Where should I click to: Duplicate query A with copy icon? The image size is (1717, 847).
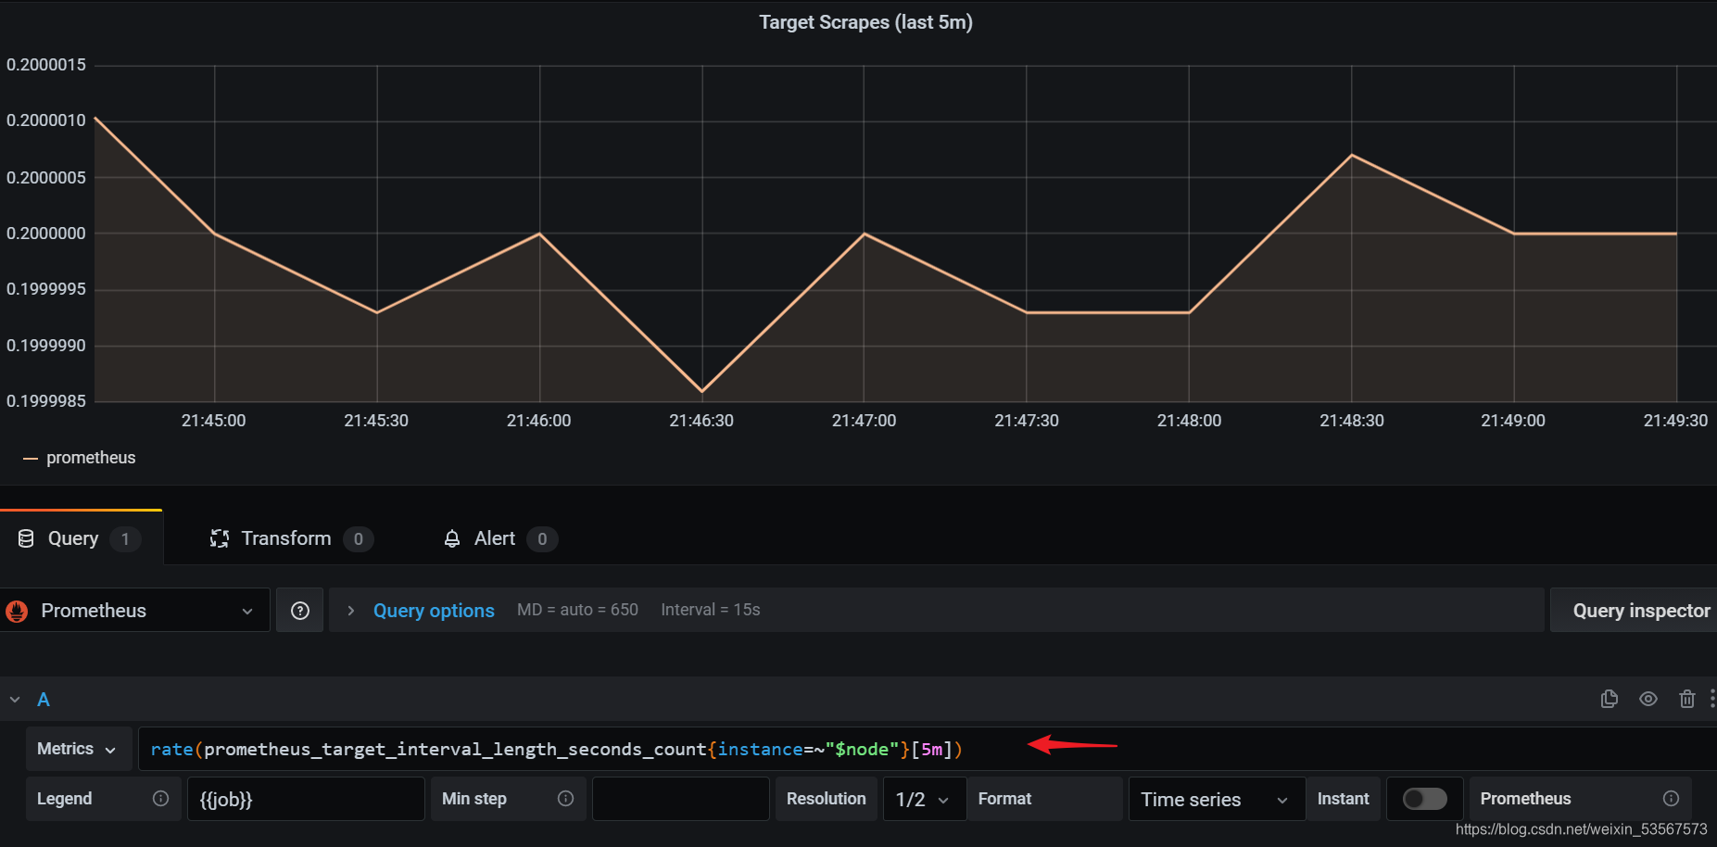tap(1610, 699)
